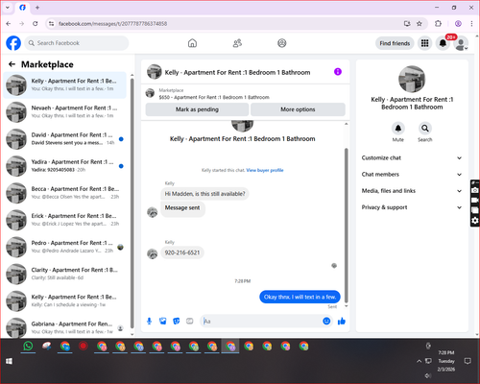Open the Windows Start menu

click(x=9, y=361)
